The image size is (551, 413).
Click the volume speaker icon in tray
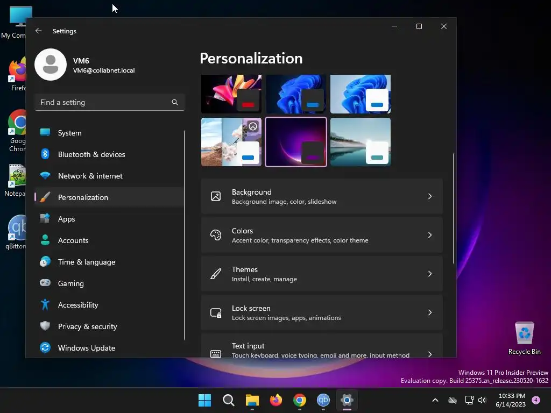pyautogui.click(x=482, y=400)
